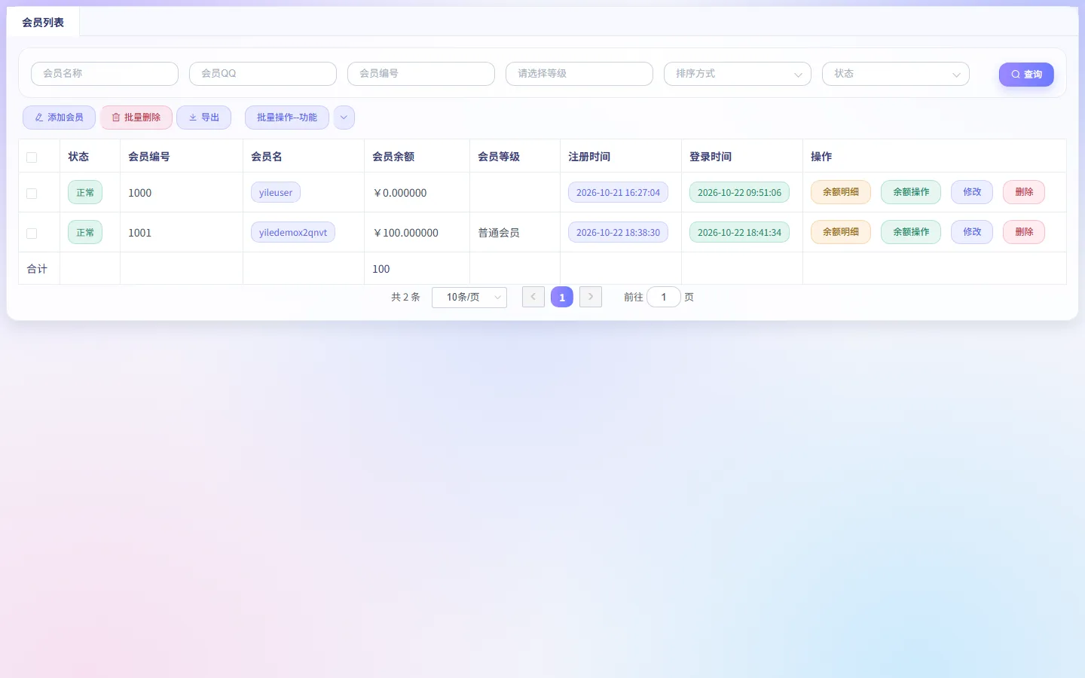Select the 会员列表 tab

[43, 23]
